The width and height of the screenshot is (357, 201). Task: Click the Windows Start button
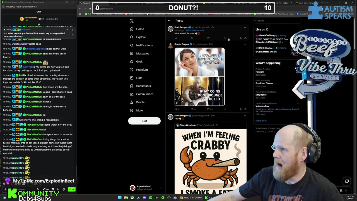[120, 198]
